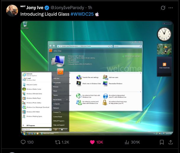
Task: Open Personalize Windows item
Action: pos(113,84)
